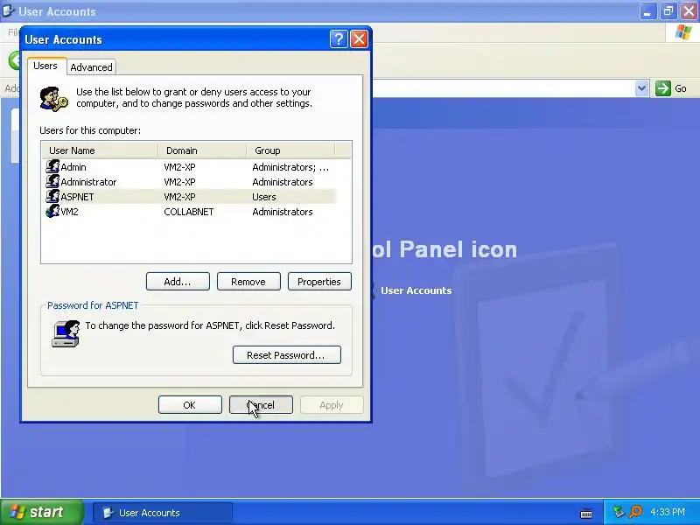Click the on-screen keyboard tray icon
Viewport: 700px width, 525px height.
(x=586, y=513)
